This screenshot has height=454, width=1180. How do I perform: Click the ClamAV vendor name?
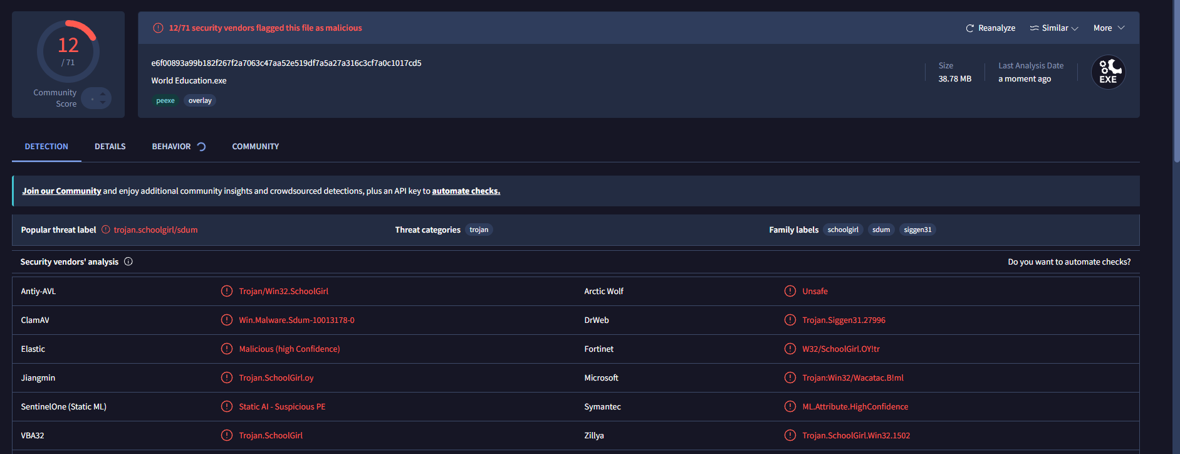[x=35, y=320]
